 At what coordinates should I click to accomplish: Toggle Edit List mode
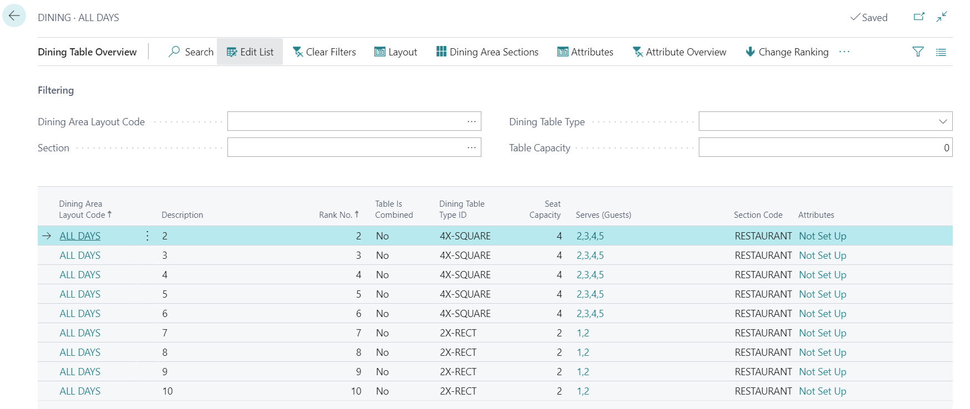pyautogui.click(x=250, y=52)
